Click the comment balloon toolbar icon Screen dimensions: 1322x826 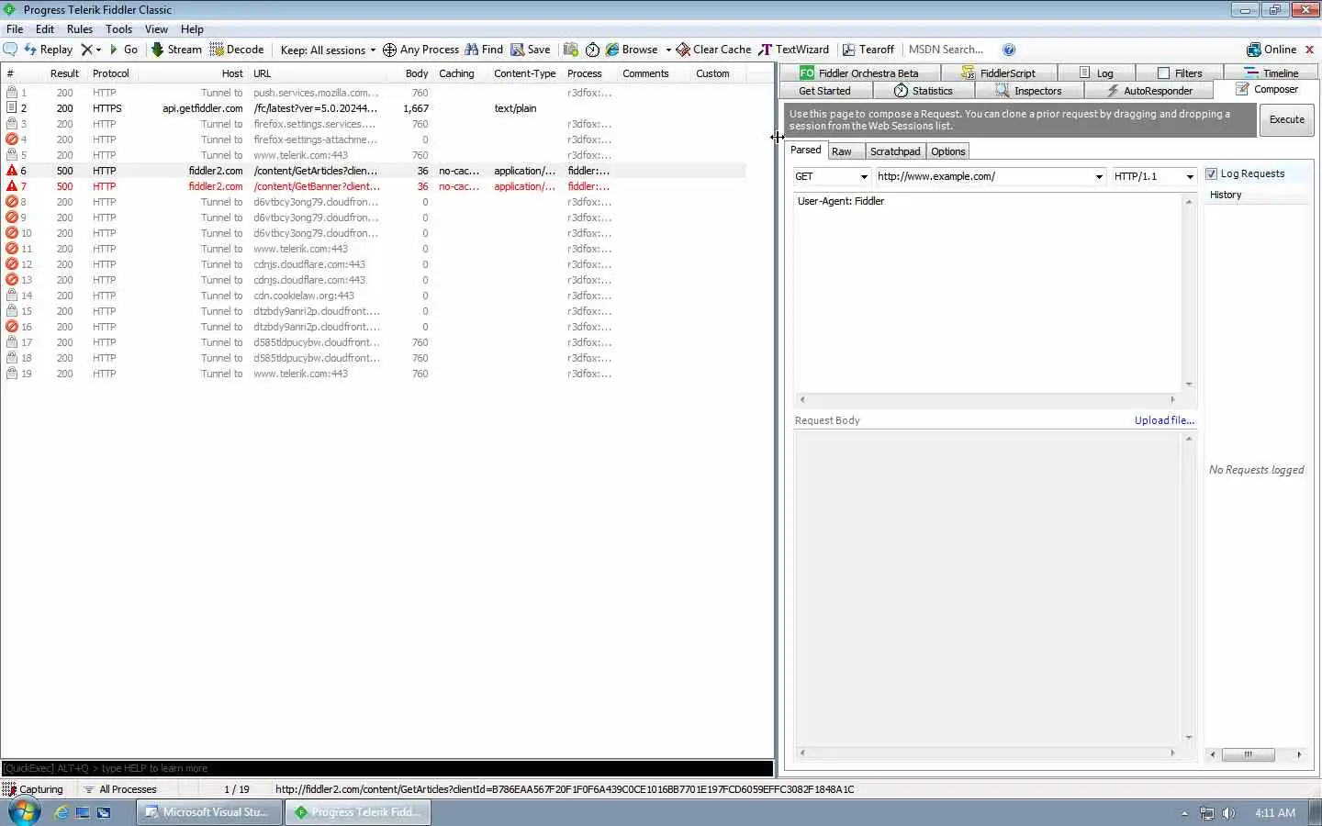coord(10,50)
